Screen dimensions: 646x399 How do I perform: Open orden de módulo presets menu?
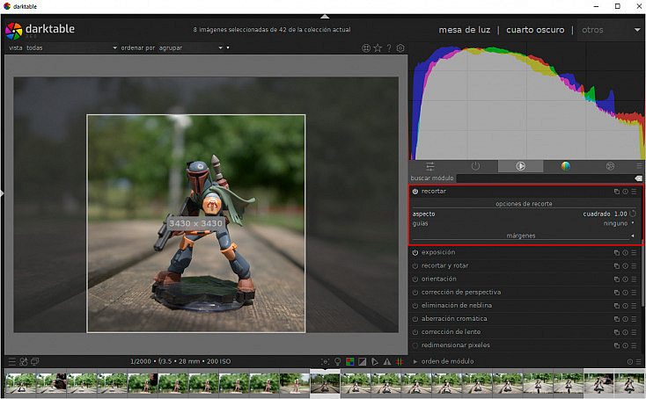(x=638, y=362)
